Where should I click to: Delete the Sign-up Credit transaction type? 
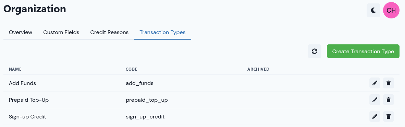coord(389,116)
